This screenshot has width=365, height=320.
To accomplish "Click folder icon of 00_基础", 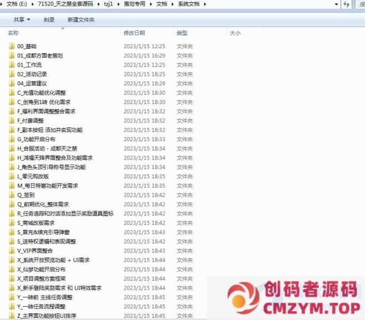I will pos(12,47).
